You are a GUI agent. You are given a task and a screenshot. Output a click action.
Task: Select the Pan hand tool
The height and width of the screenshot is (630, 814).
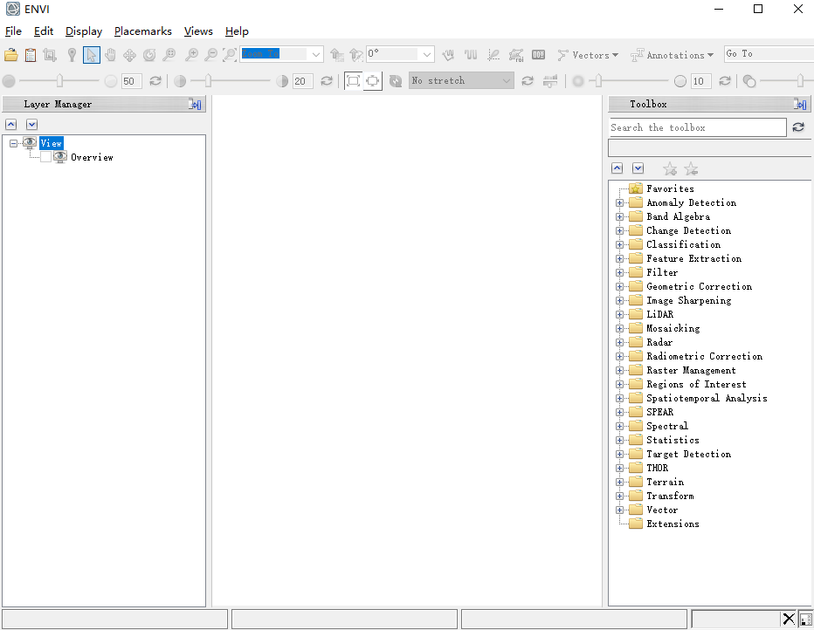click(110, 55)
